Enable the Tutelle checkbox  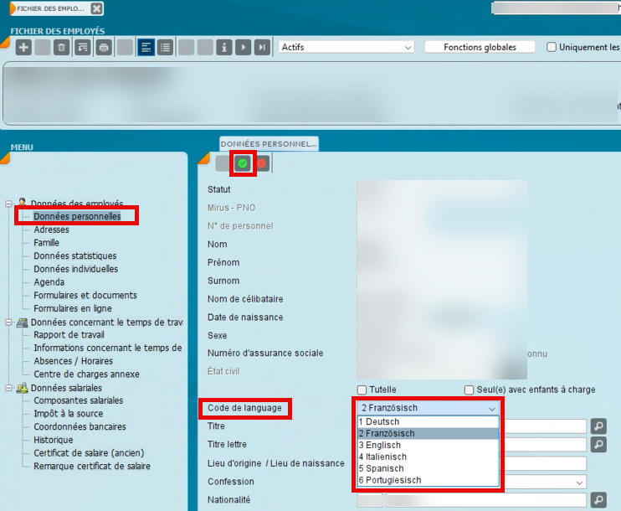pos(362,390)
